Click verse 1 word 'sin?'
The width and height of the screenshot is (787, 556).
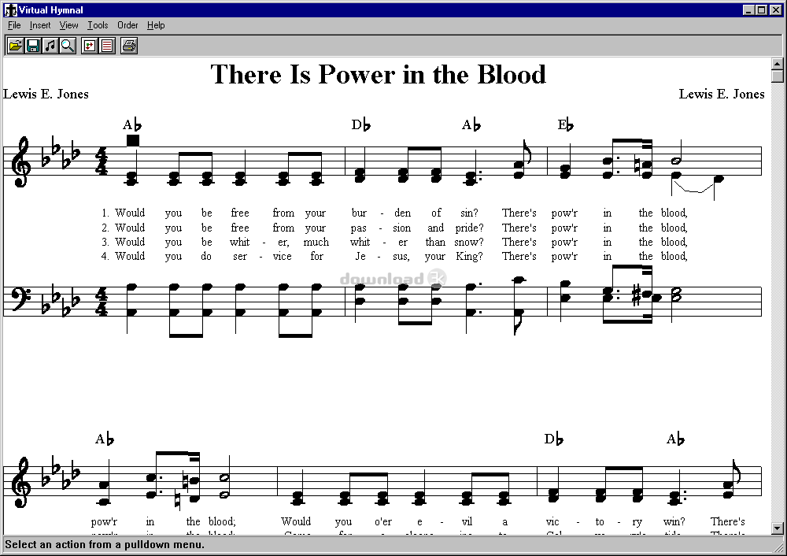pos(469,213)
